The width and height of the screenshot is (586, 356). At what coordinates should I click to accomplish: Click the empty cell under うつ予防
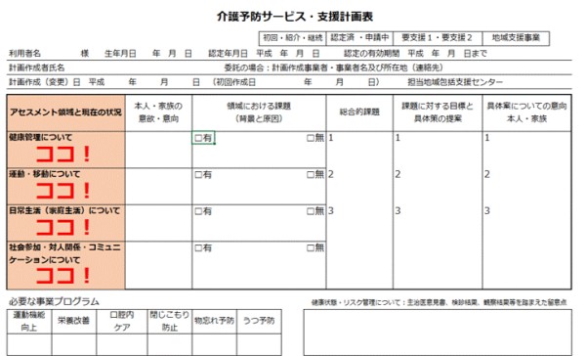tap(259, 344)
